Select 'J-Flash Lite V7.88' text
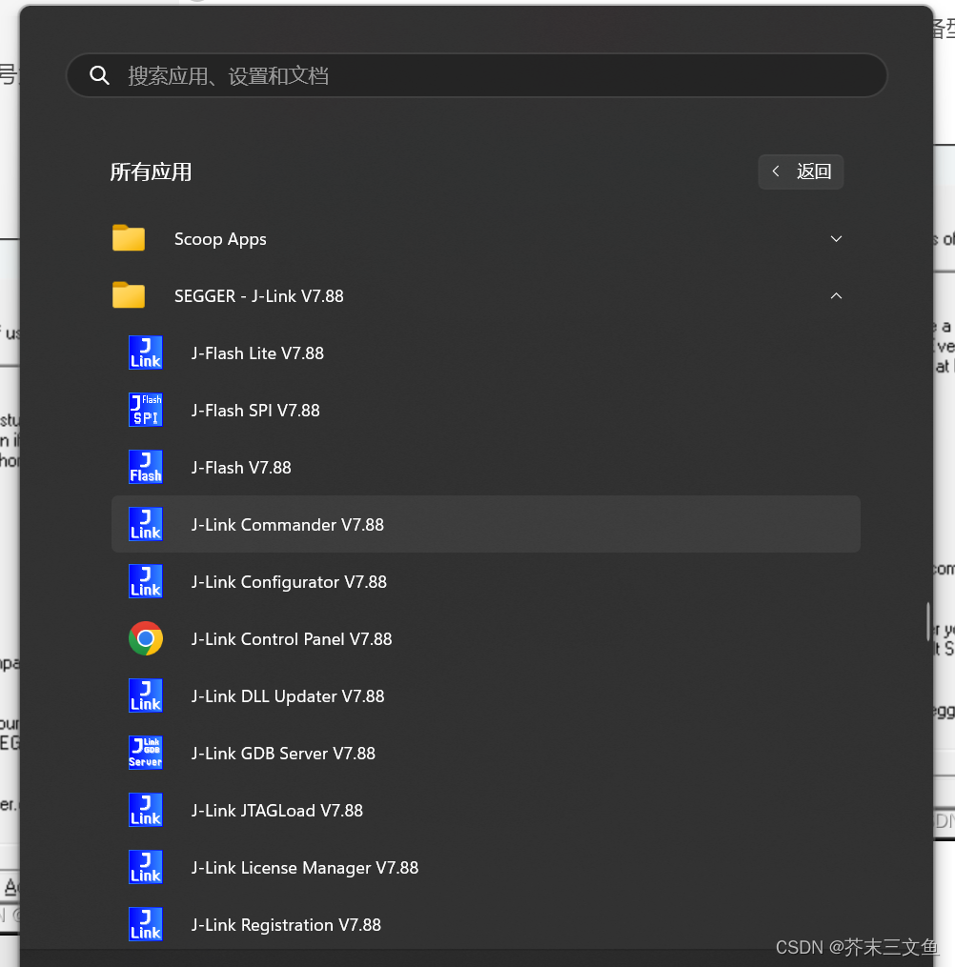Image resolution: width=955 pixels, height=967 pixels. (x=257, y=353)
